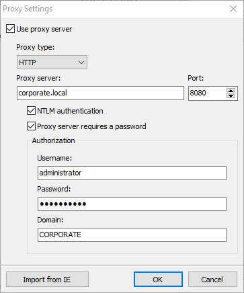The width and height of the screenshot is (244, 293).
Task: Click the Proxy server requires a password label
Action: coord(91,126)
